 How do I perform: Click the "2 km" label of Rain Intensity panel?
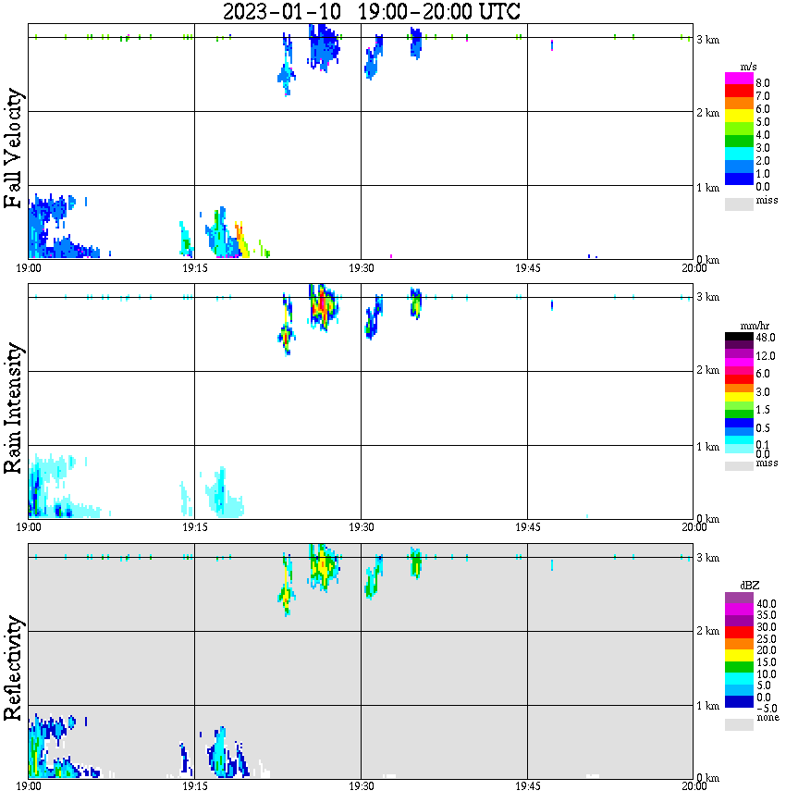(708, 370)
